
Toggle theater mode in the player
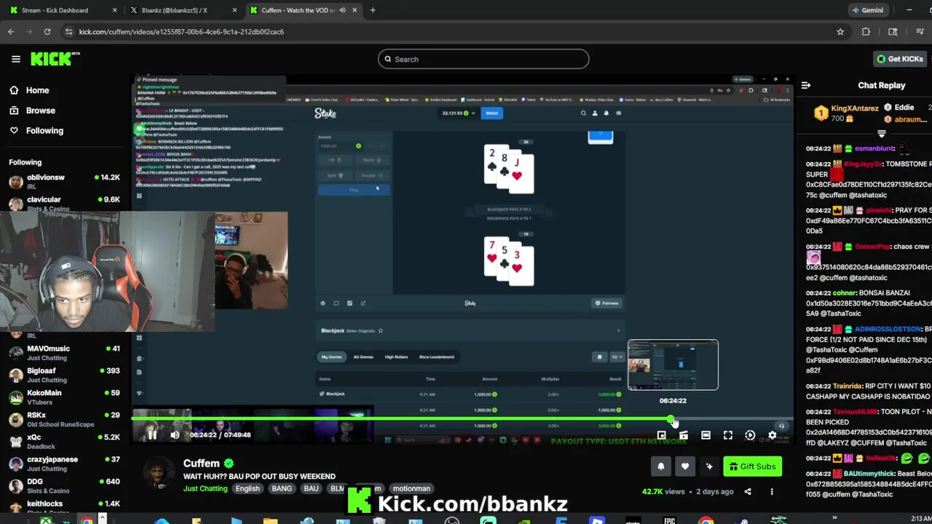point(706,435)
